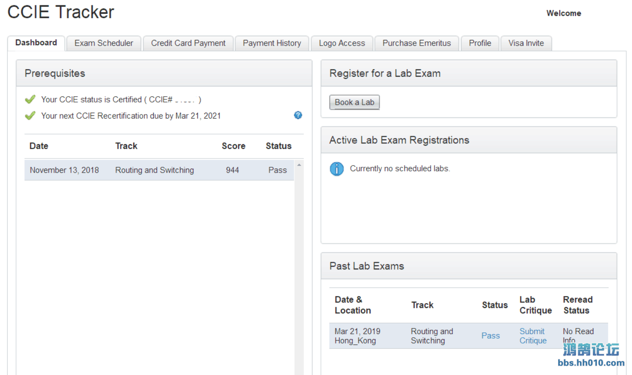Go to the Payment History tab
Image resolution: width=632 pixels, height=375 pixels.
tap(272, 43)
